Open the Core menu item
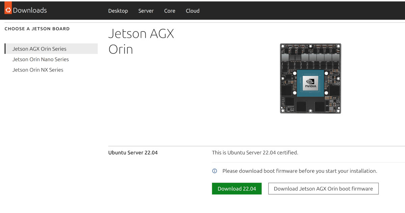This screenshot has height=213, width=405. (169, 11)
